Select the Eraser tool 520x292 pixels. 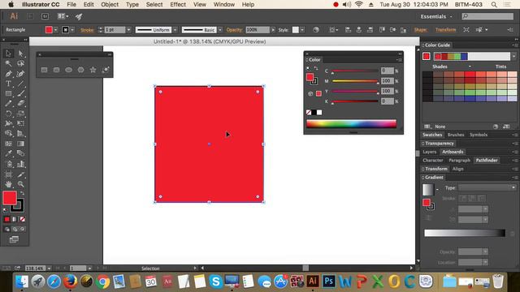[x=20, y=103]
